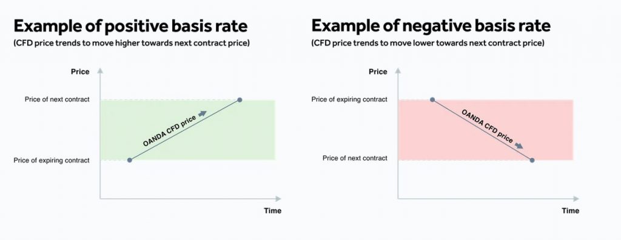Viewport: 621px width, 240px height.
Task: Click the 'Time' label under the left chart
Action: pos(272,211)
